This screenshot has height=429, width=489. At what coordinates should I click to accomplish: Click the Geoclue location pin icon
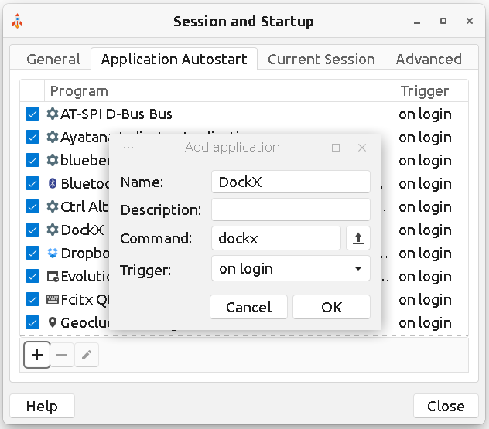pyautogui.click(x=53, y=323)
